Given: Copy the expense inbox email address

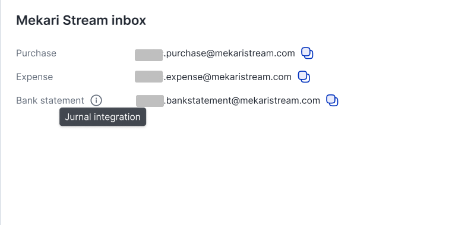Looking at the screenshot, I should [x=304, y=77].
